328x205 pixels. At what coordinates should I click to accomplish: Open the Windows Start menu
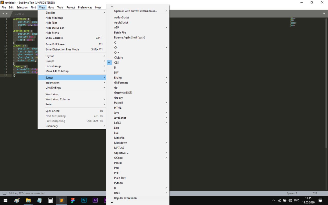5,200
